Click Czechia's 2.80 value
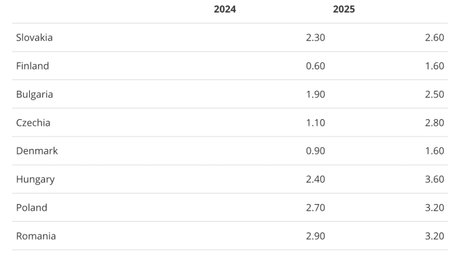 tap(435, 123)
